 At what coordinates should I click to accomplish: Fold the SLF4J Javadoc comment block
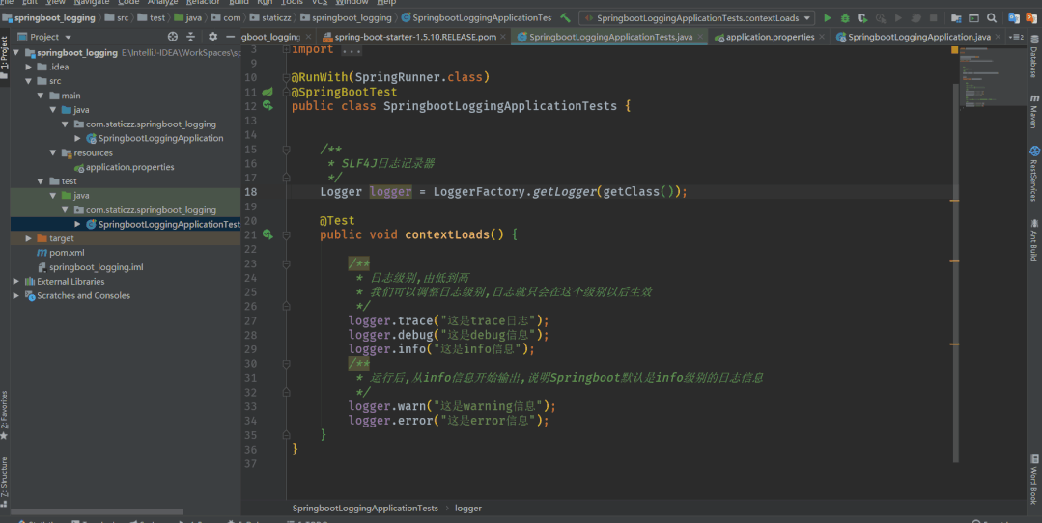(287, 150)
